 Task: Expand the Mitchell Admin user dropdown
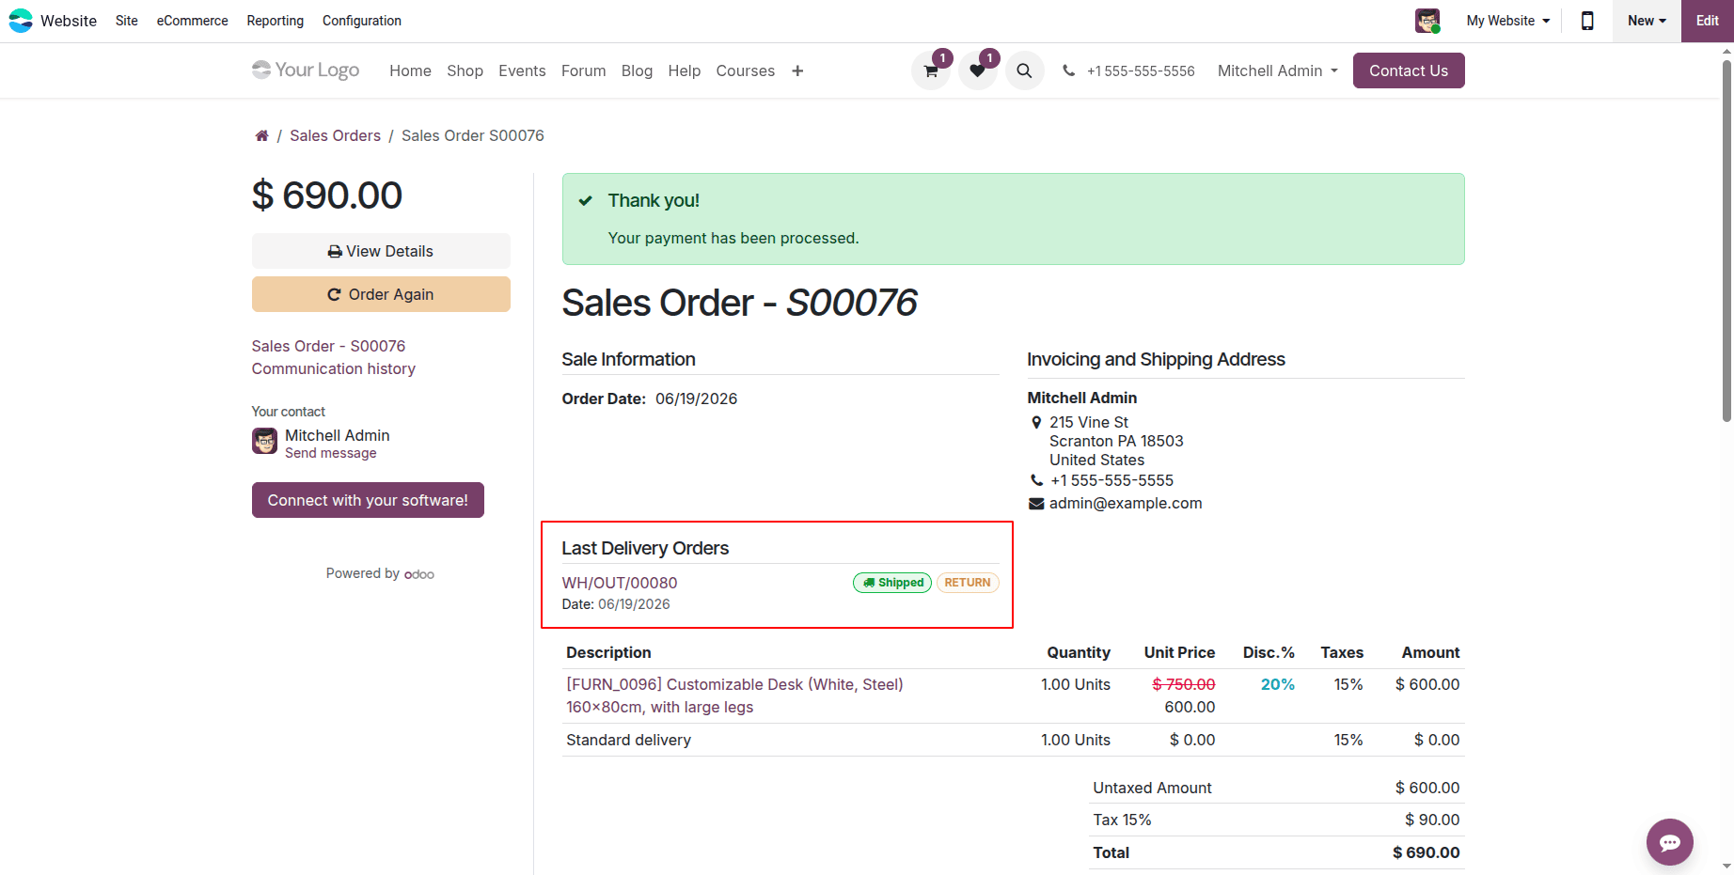1277,70
